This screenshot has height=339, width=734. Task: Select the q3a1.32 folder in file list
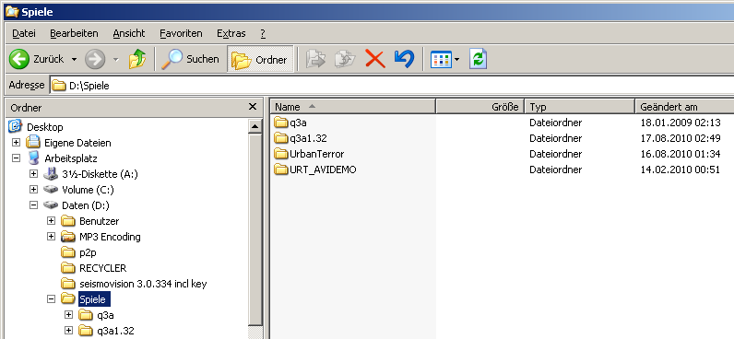[300, 138]
